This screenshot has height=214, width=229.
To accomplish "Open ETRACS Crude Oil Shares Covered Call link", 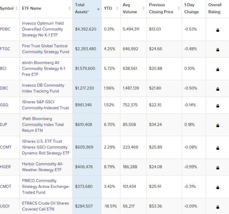I will pos(45,206).
